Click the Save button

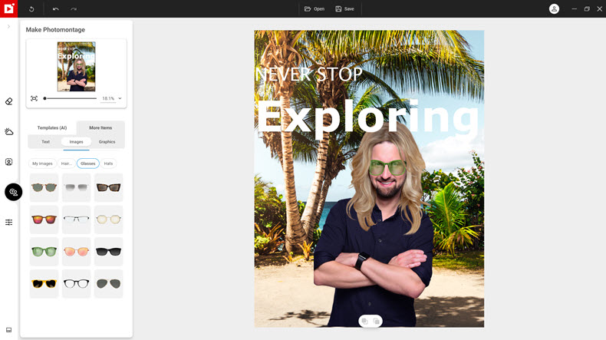tap(344, 9)
